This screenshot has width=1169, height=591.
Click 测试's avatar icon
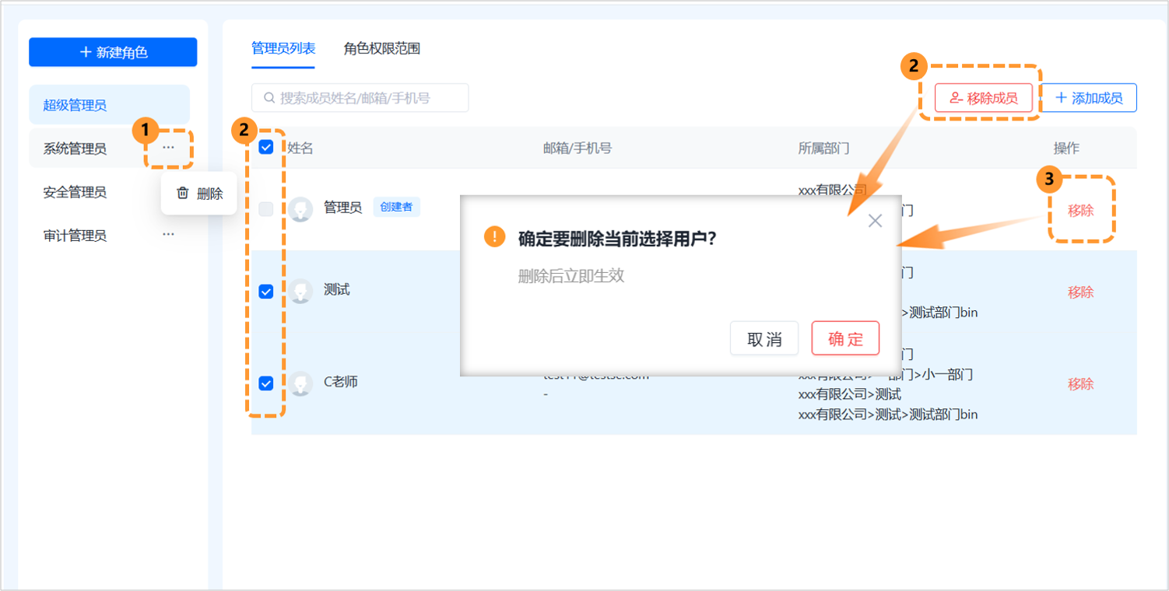300,291
